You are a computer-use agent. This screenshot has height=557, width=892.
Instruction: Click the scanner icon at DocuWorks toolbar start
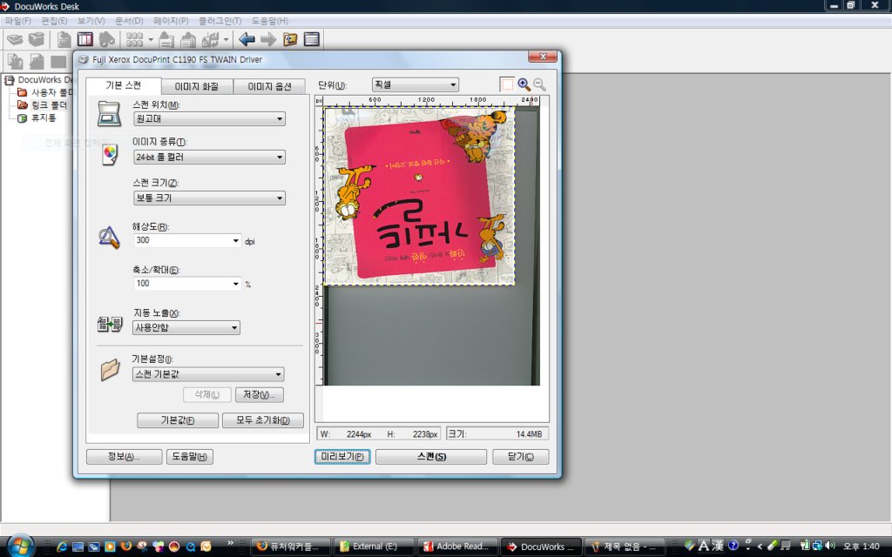click(x=16, y=39)
